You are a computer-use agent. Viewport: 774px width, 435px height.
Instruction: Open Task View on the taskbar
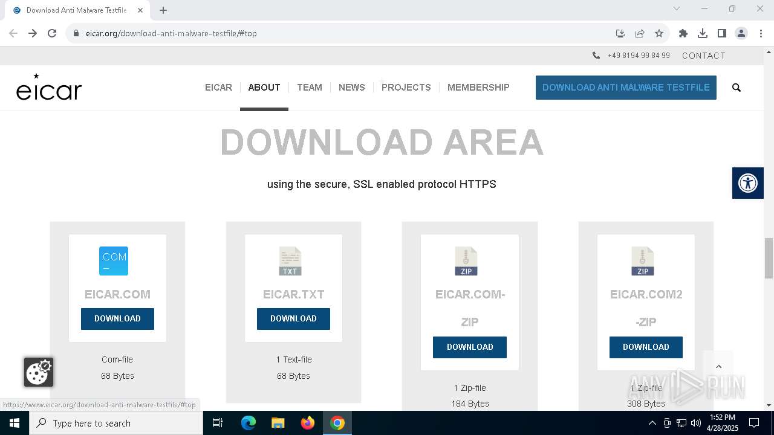pos(218,423)
